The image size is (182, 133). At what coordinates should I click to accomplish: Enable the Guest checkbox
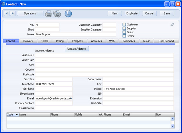pyautogui.click(x=124, y=32)
